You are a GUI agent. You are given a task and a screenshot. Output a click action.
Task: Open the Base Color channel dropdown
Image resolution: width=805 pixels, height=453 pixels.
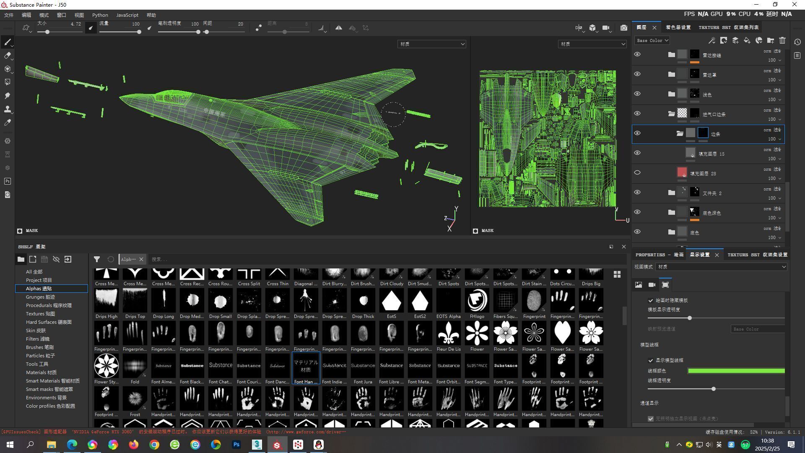tap(652, 40)
